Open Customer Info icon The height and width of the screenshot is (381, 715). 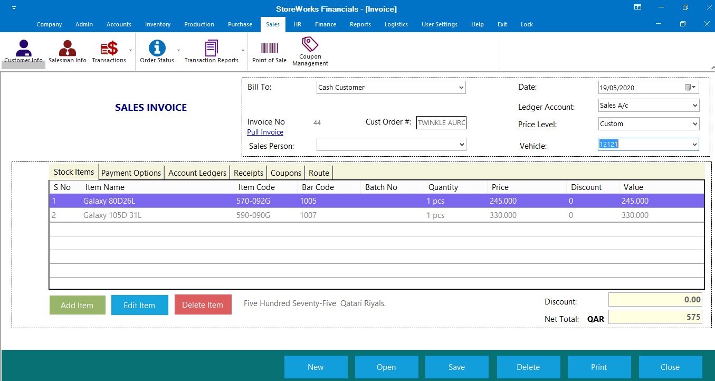click(x=23, y=48)
